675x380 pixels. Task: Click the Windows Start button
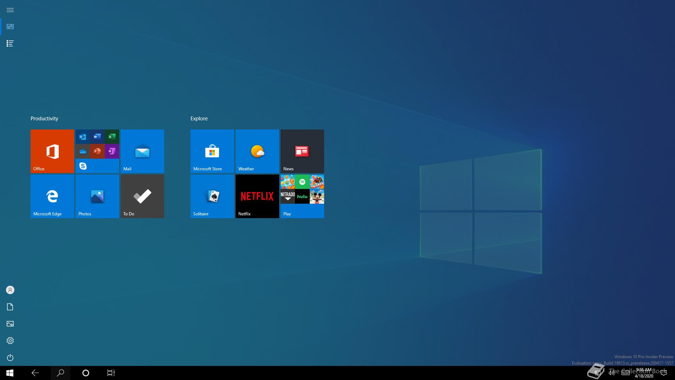10,373
